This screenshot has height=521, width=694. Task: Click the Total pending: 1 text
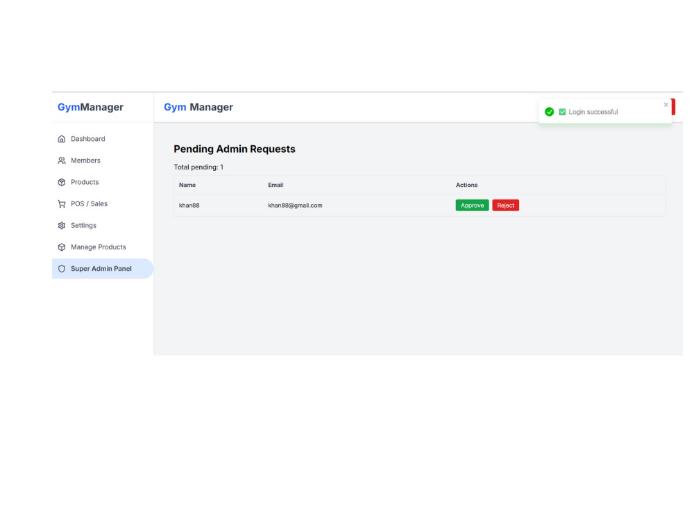(198, 167)
